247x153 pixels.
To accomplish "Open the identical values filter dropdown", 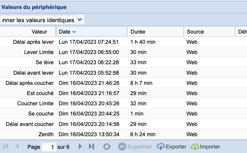I will tap(80, 20).
